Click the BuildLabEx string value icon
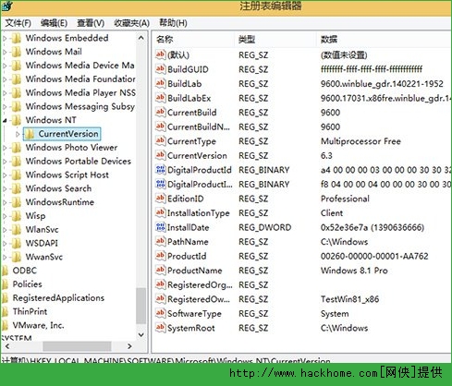452x386 pixels. pos(161,98)
